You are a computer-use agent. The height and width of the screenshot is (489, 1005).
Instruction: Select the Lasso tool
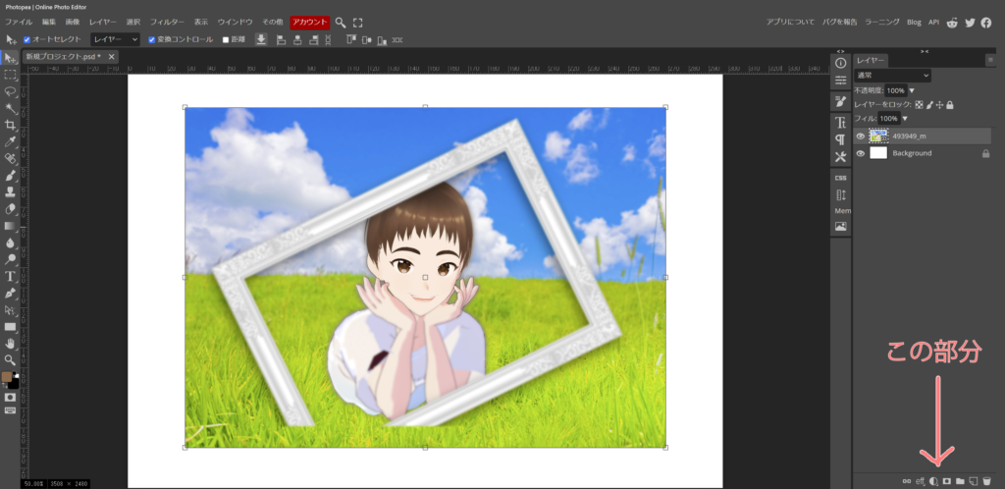point(10,90)
